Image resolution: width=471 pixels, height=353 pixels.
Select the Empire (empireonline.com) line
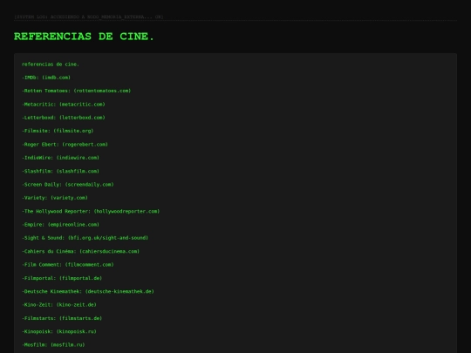[x=61, y=225]
